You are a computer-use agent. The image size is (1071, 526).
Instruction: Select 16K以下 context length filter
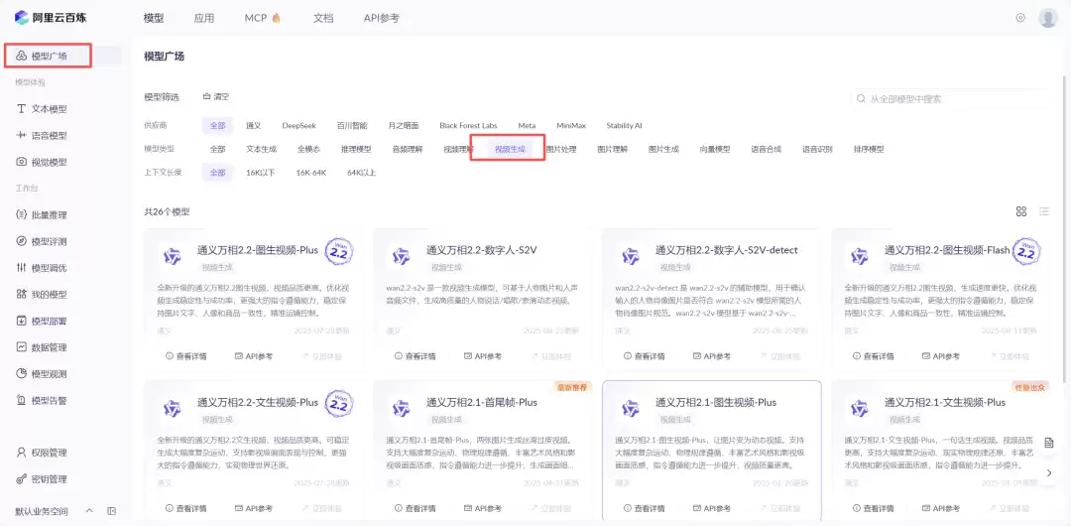pyautogui.click(x=260, y=173)
